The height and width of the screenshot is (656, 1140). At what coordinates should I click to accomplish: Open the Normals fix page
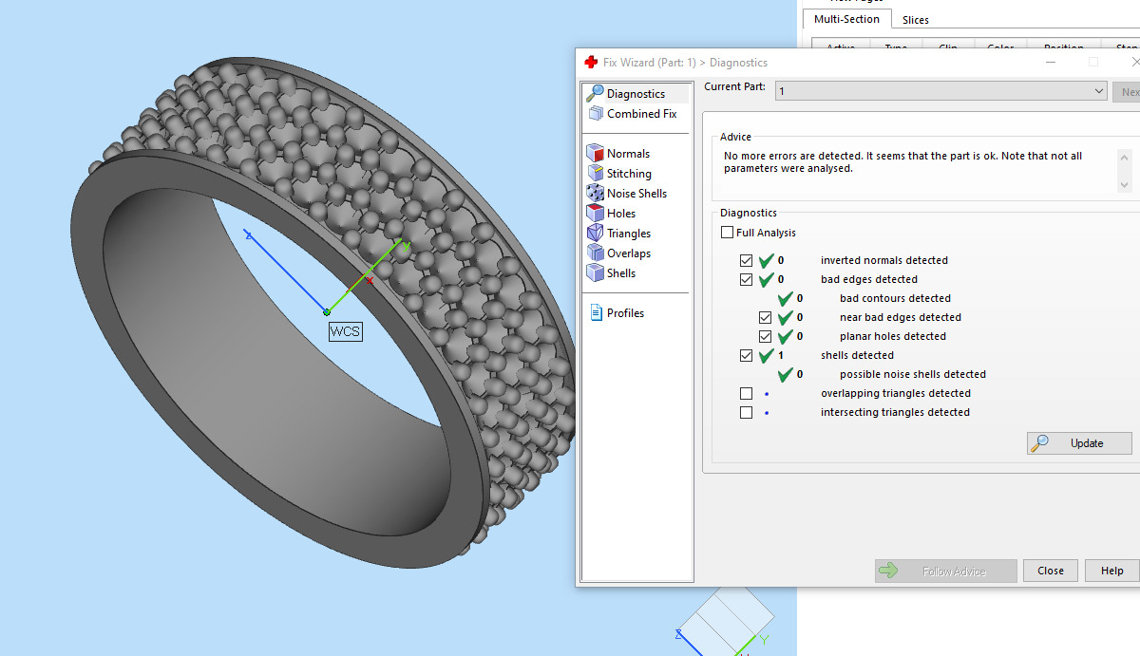[x=618, y=153]
